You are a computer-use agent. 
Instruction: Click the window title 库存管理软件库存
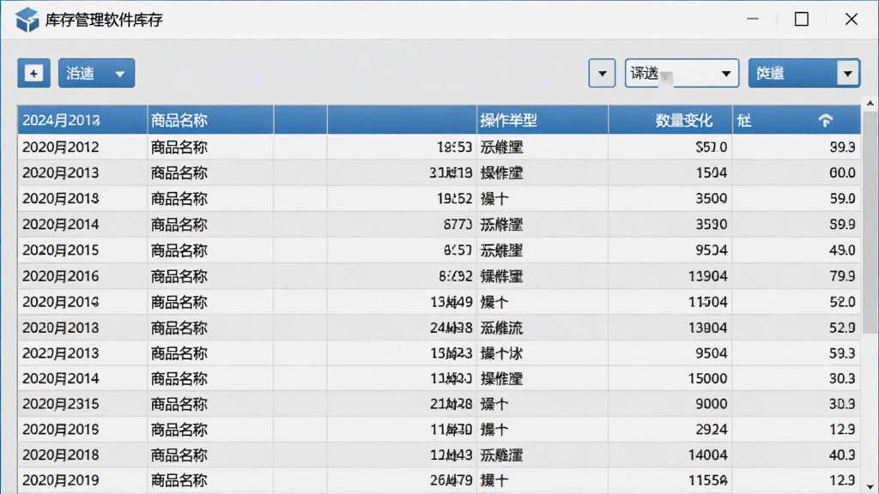click(104, 21)
